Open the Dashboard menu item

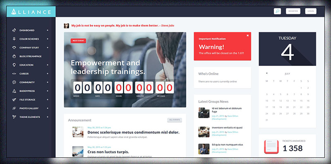tap(27, 30)
